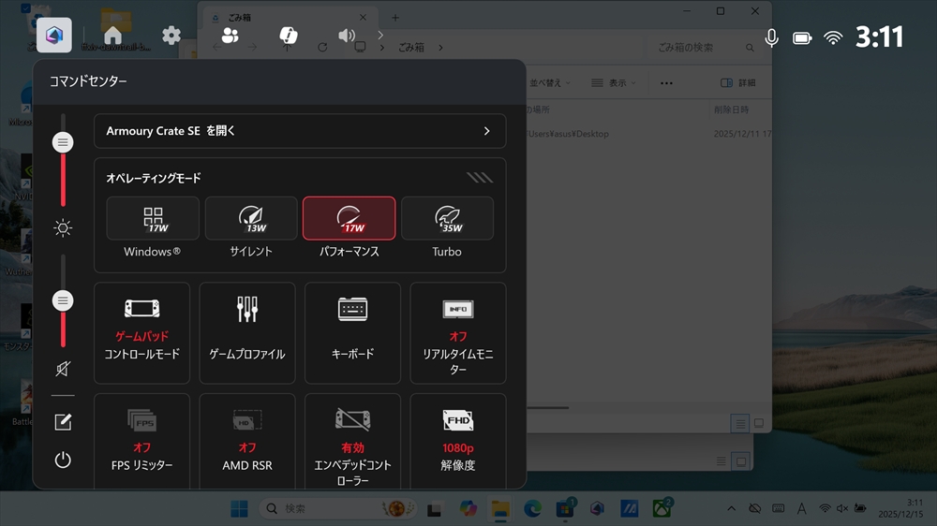
Task: Toggle real-time monitor tile
Action: coord(458,332)
